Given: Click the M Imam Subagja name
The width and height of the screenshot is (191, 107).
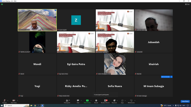Looking at the screenshot, I should (154, 86).
